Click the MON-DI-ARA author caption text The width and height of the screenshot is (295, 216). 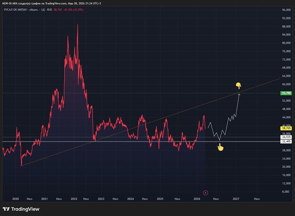click(52, 3)
